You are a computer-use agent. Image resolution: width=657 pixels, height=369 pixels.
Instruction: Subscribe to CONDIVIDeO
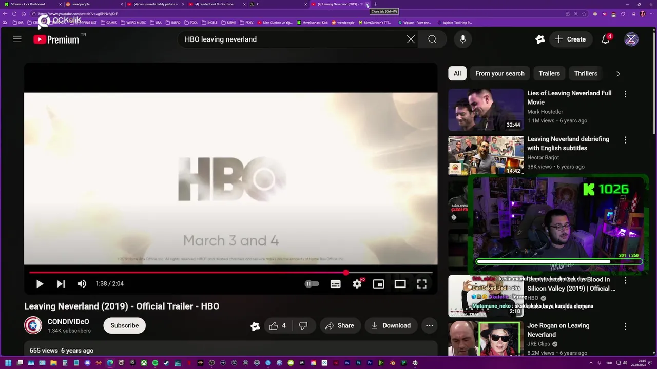click(x=124, y=325)
